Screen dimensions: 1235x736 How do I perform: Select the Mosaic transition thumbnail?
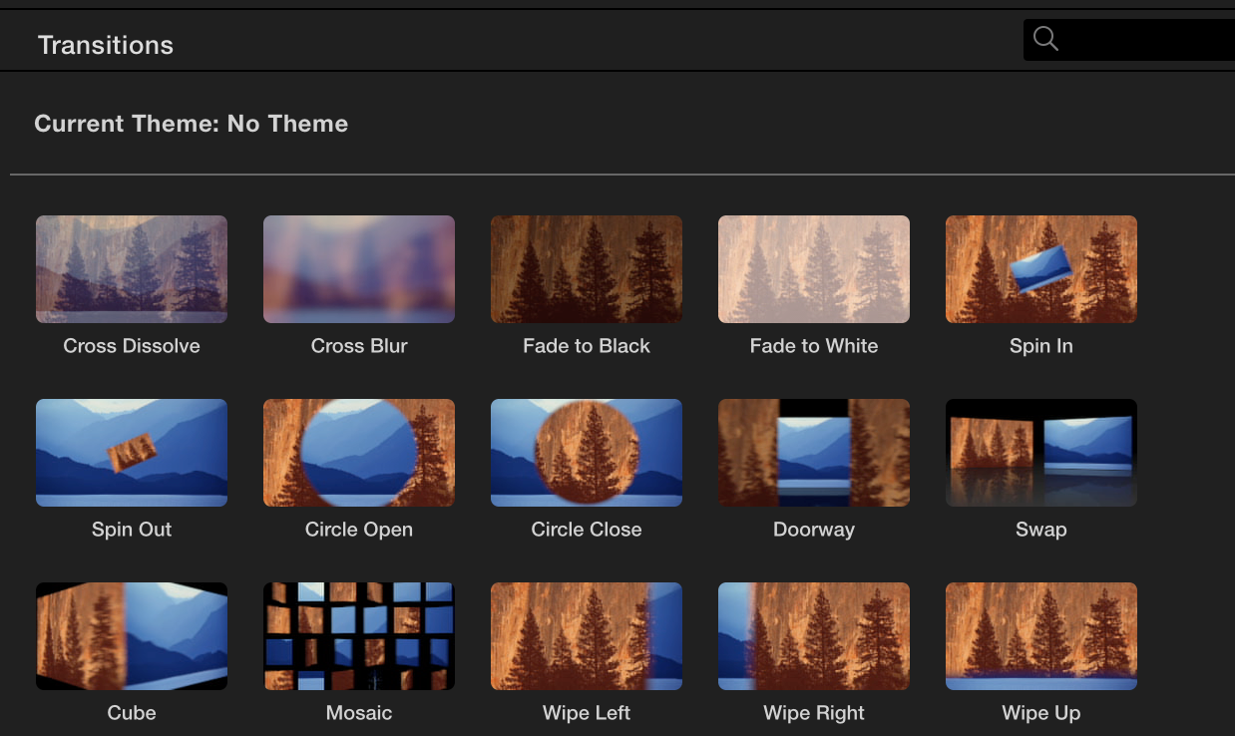[x=359, y=636]
